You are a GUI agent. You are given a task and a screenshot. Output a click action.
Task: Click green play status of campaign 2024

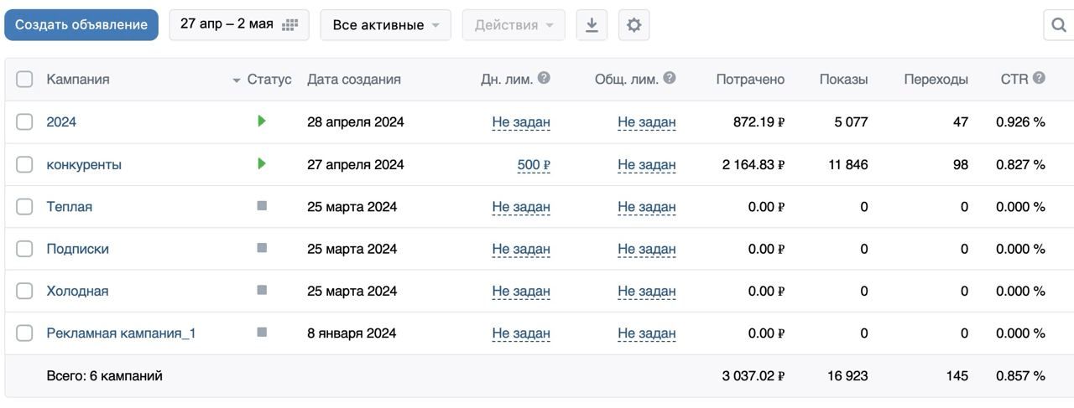(x=262, y=121)
